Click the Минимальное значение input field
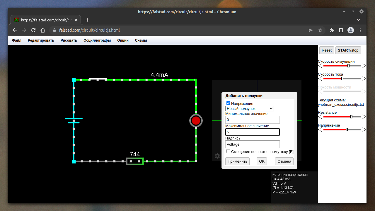 (x=252, y=120)
